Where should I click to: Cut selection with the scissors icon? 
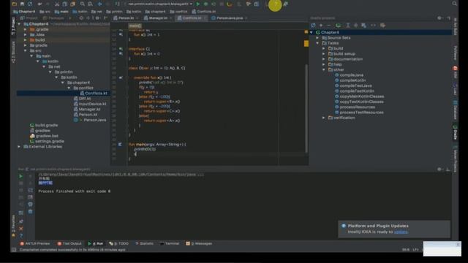(57, 4)
